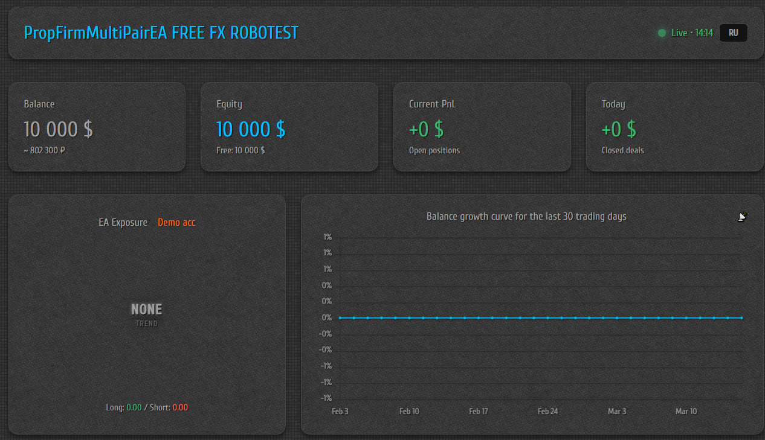Click the first data point on balance curve
The height and width of the screenshot is (440, 765).
[340, 317]
